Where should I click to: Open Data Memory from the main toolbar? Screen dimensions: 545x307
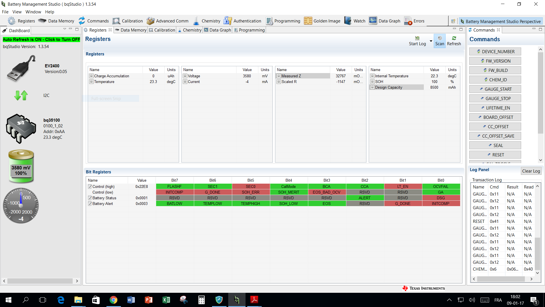click(56, 21)
